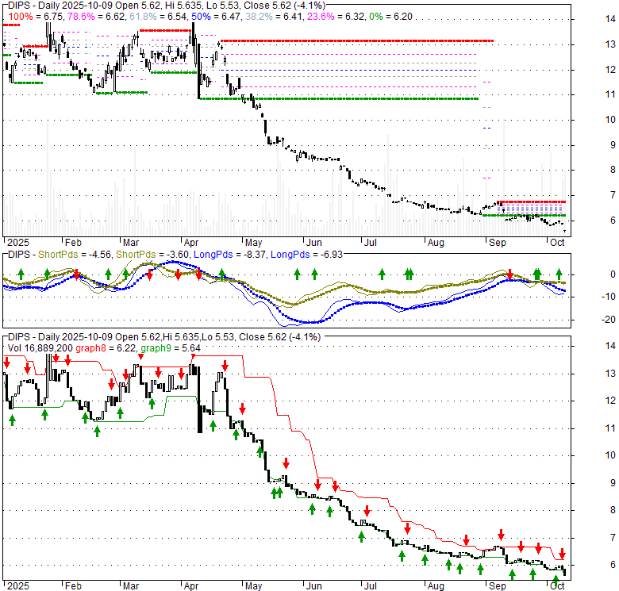The height and width of the screenshot is (591, 619).
Task: Click the last green up arrow in the oscillator panel
Action: click(x=559, y=274)
